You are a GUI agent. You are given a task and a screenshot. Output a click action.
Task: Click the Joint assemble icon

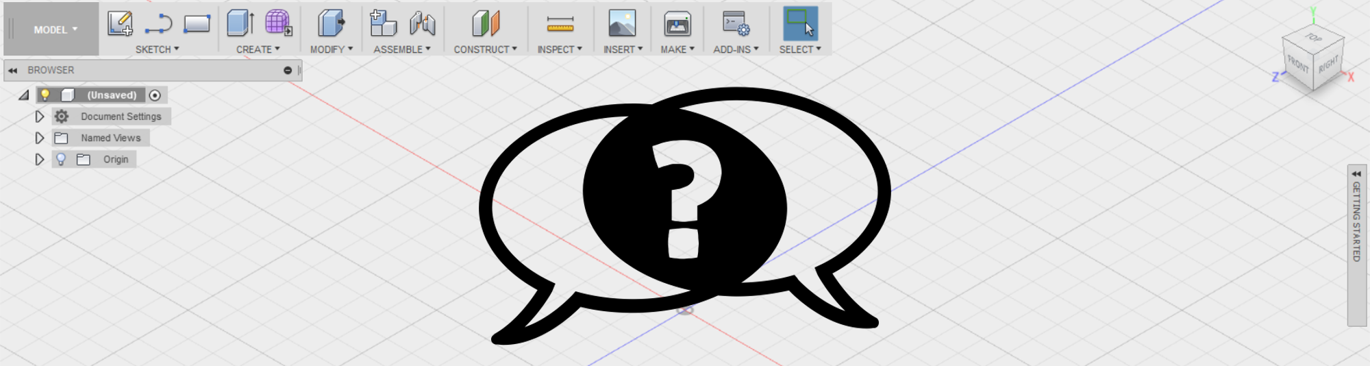[x=423, y=23]
